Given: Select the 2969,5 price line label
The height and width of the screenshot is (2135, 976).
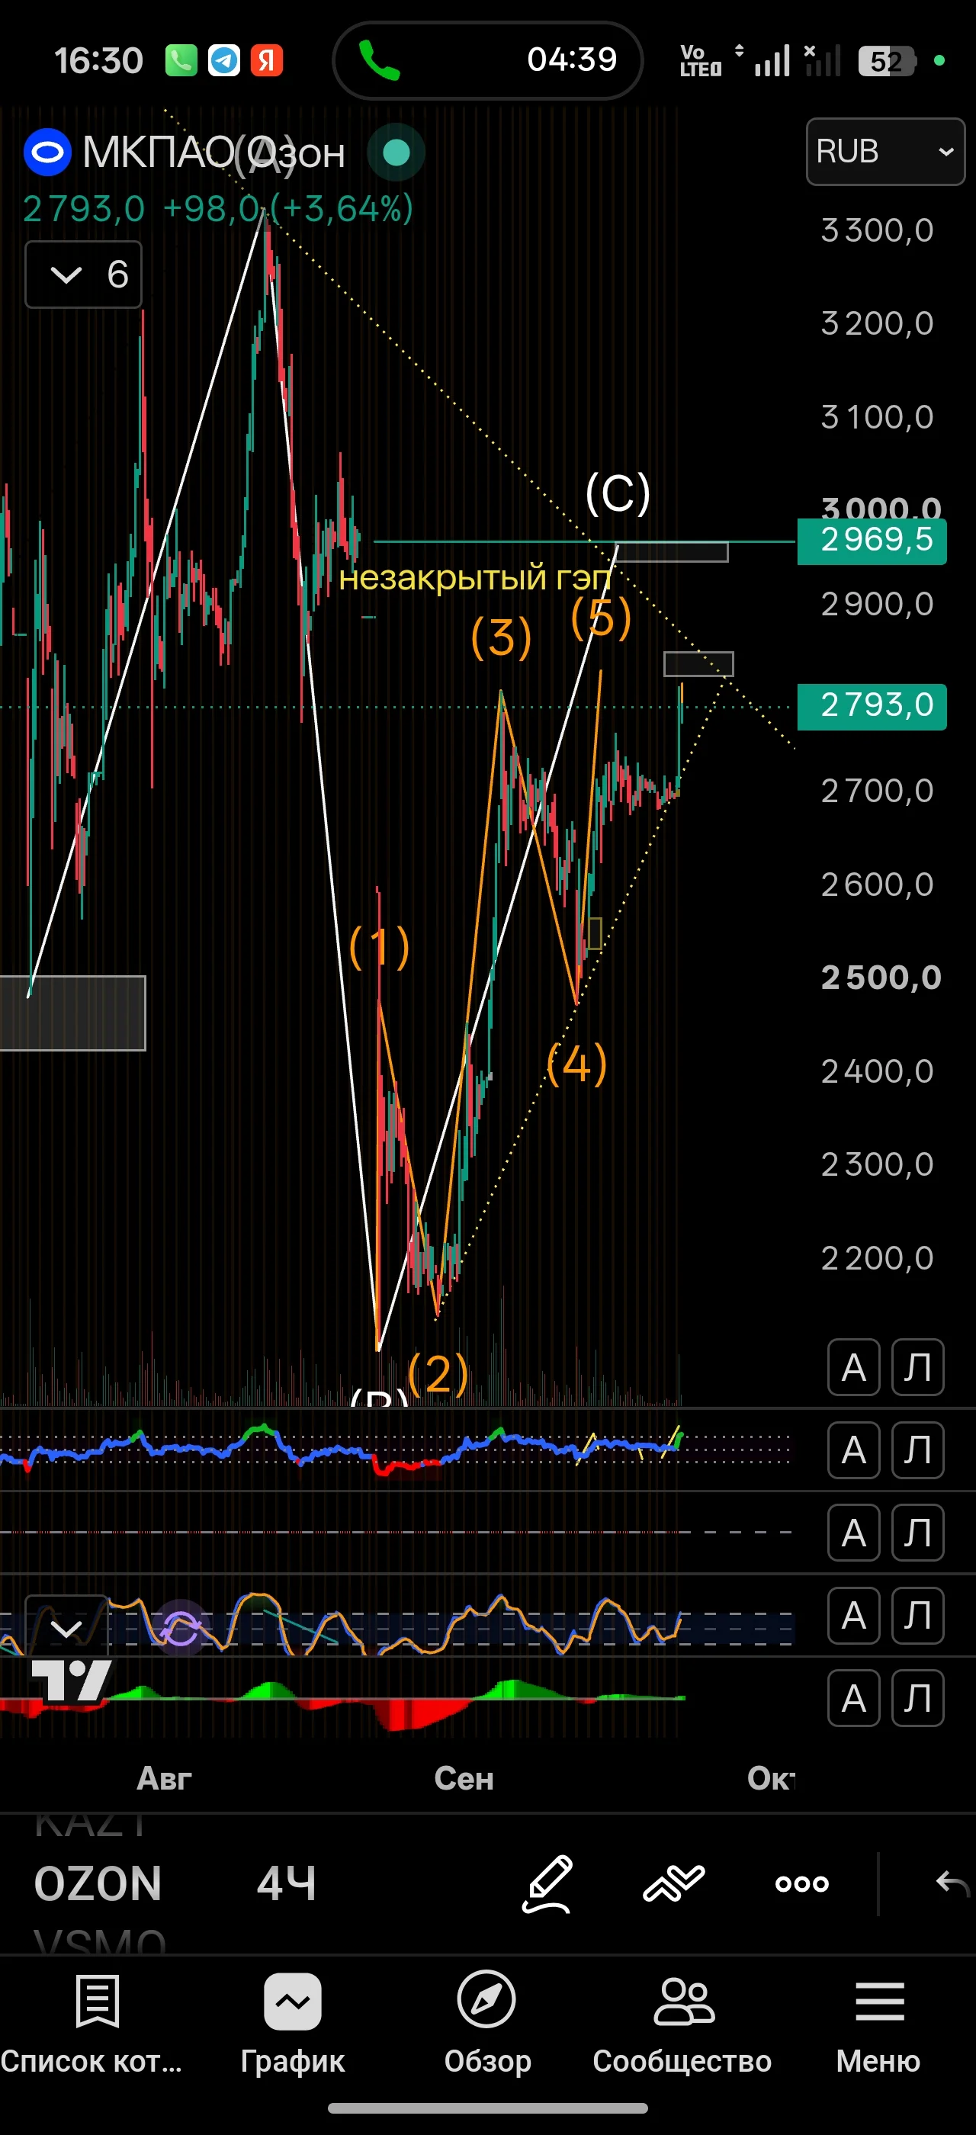Looking at the screenshot, I should coord(872,541).
